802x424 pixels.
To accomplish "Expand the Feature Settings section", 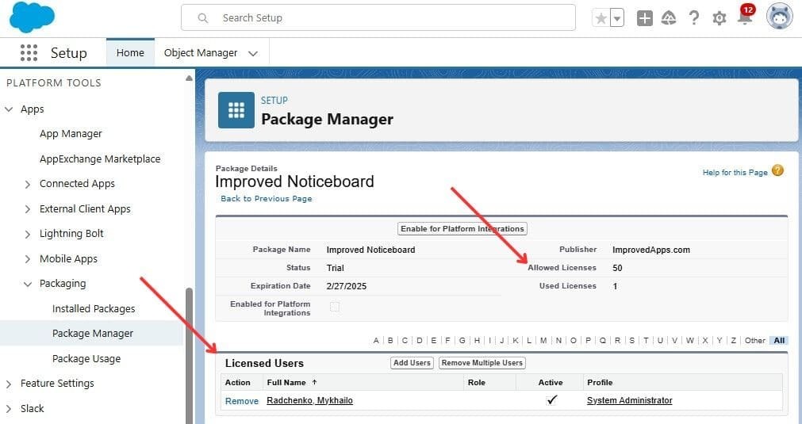I will (9, 384).
